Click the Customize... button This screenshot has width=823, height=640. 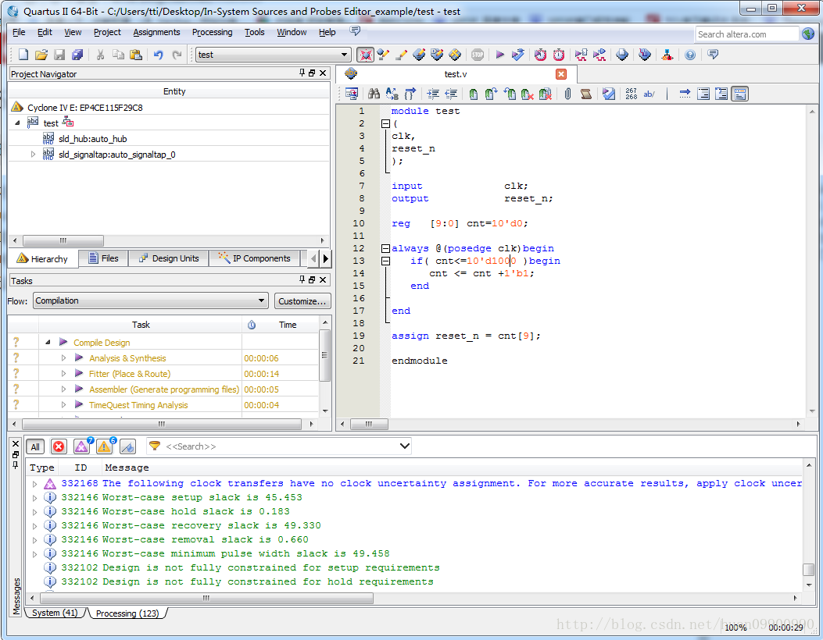pos(302,300)
